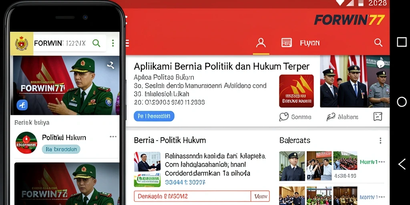Tap the top FORWIN77 officer banner on phone

65,85
